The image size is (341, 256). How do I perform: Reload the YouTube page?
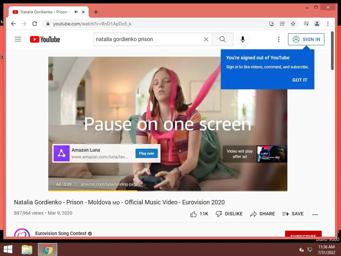tap(35, 24)
